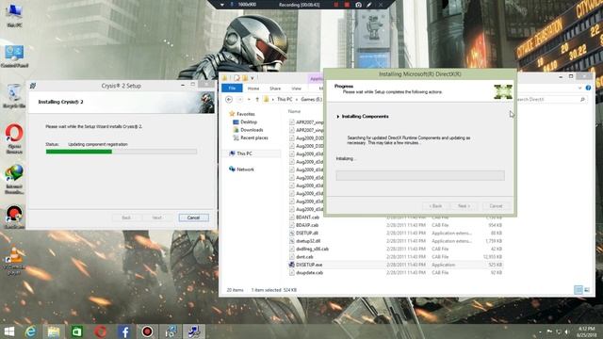Select the DSETUP.dll file
Image resolution: width=603 pixels, height=339 pixels.
point(307,234)
